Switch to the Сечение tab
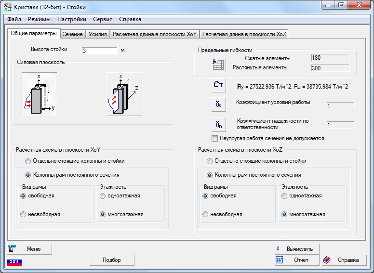The width and height of the screenshot is (374, 273). pos(72,34)
